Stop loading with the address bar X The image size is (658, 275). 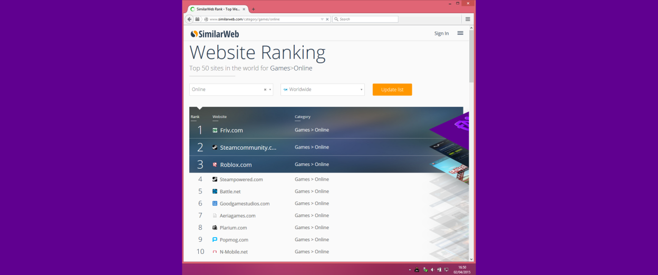(x=327, y=19)
